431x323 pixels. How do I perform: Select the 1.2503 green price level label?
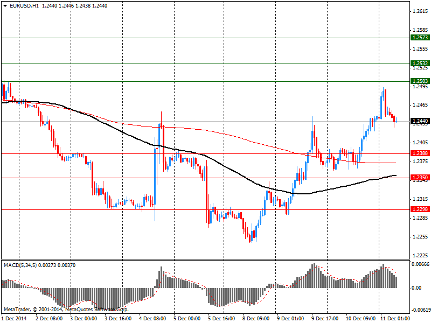(x=420, y=81)
